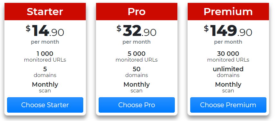Click the 5 domains line in Starter
The height and width of the screenshot is (121, 277).
[45, 72]
